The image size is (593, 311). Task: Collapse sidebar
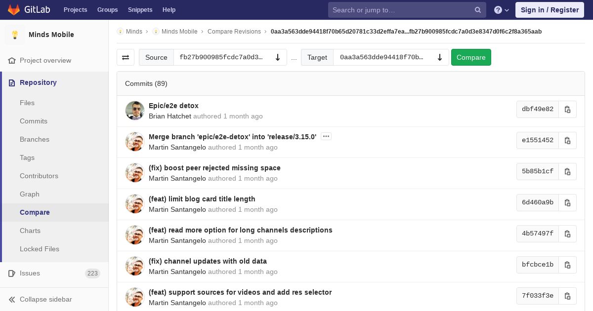(x=45, y=299)
